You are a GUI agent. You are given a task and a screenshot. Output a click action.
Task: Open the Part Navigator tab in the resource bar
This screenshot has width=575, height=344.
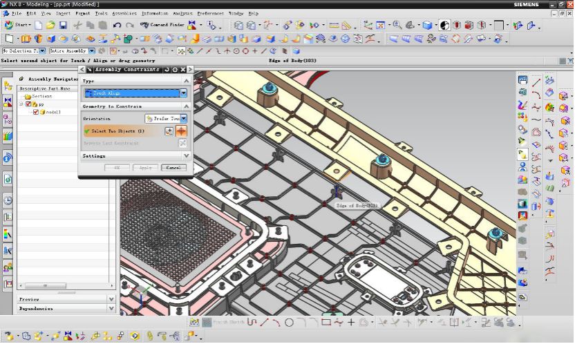click(8, 120)
